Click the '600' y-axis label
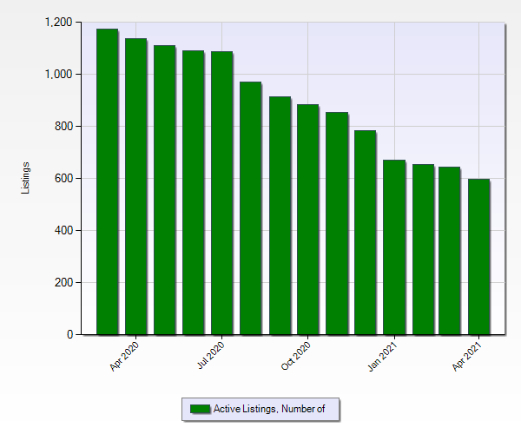 pyautogui.click(x=63, y=178)
